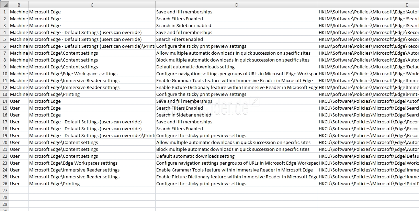Click row 11 "Microsoft Edge\Immersive Reader settings" cell
The width and height of the screenshot is (419, 211).
pos(92,80)
